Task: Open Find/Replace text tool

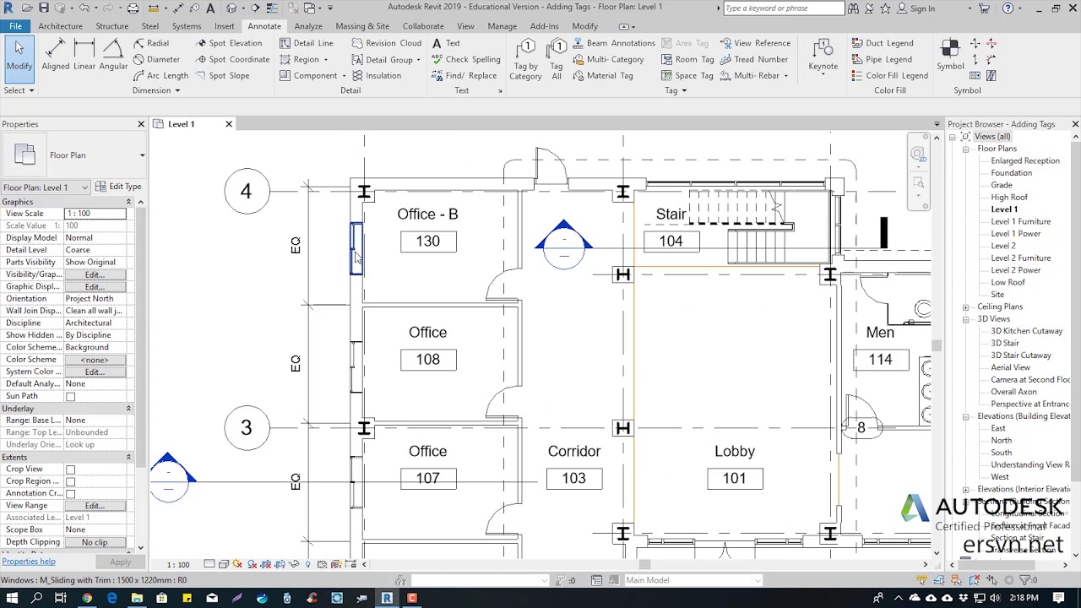Action: [464, 75]
